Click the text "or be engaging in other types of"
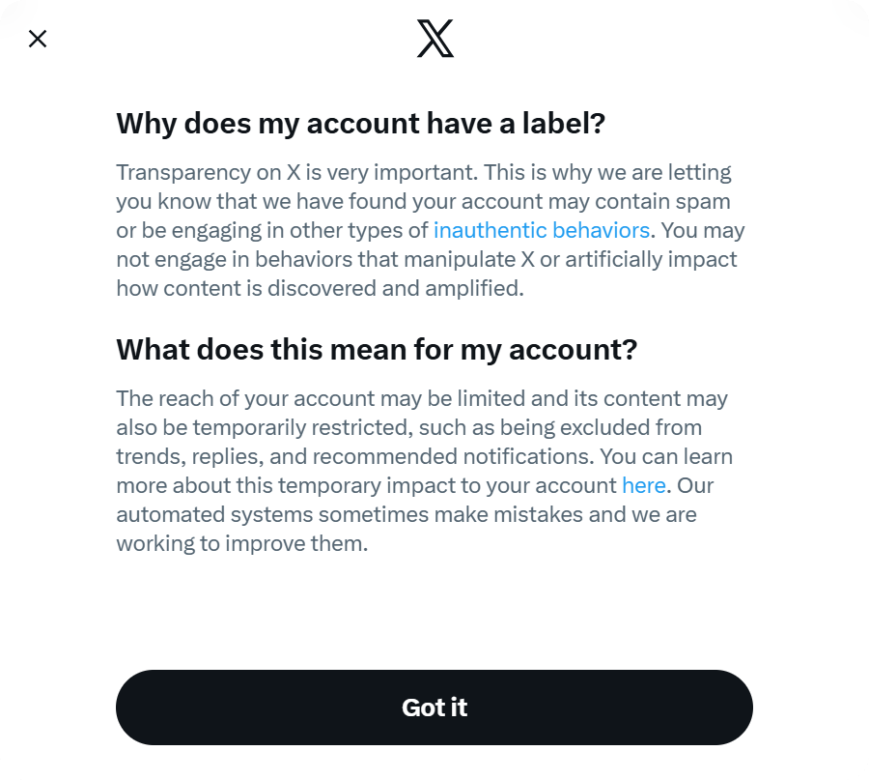869x780 pixels. (x=272, y=231)
